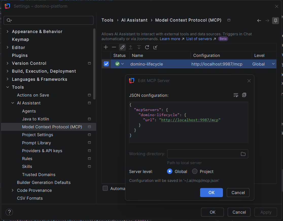Click the Refresh servers icon

tap(147, 47)
